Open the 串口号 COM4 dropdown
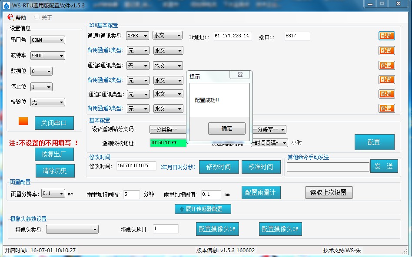This screenshot has width=412, height=257. [47, 40]
